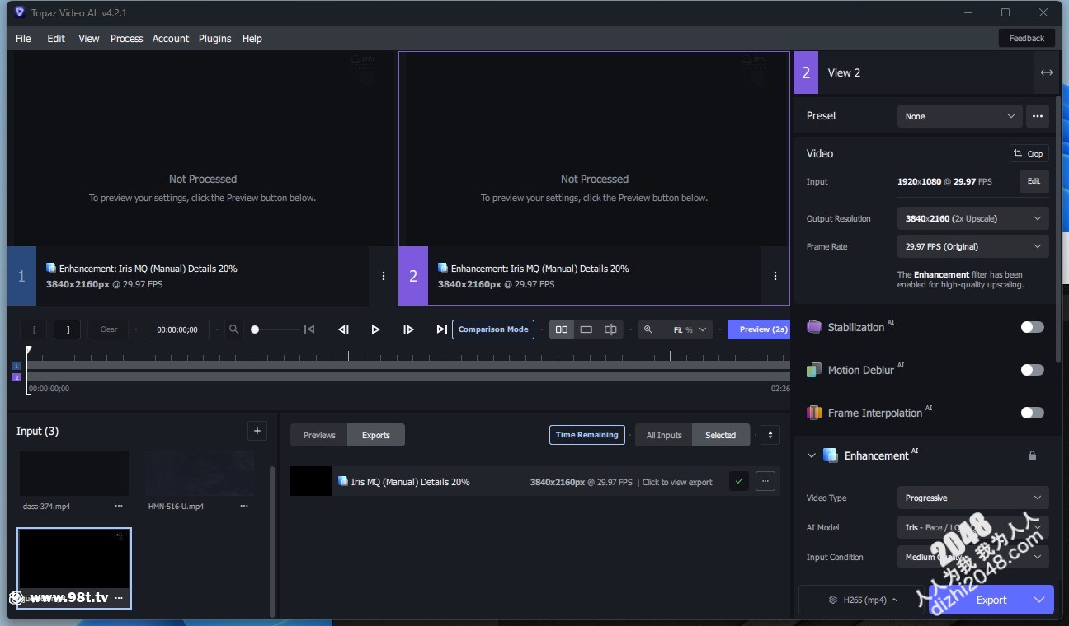Step forward one frame
Screen dimensions: 1069x626
(408, 329)
